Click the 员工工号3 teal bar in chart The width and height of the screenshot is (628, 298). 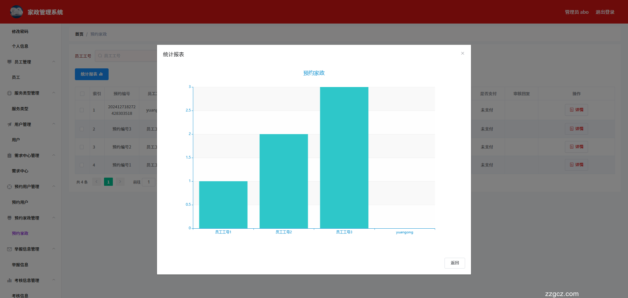coord(344,157)
